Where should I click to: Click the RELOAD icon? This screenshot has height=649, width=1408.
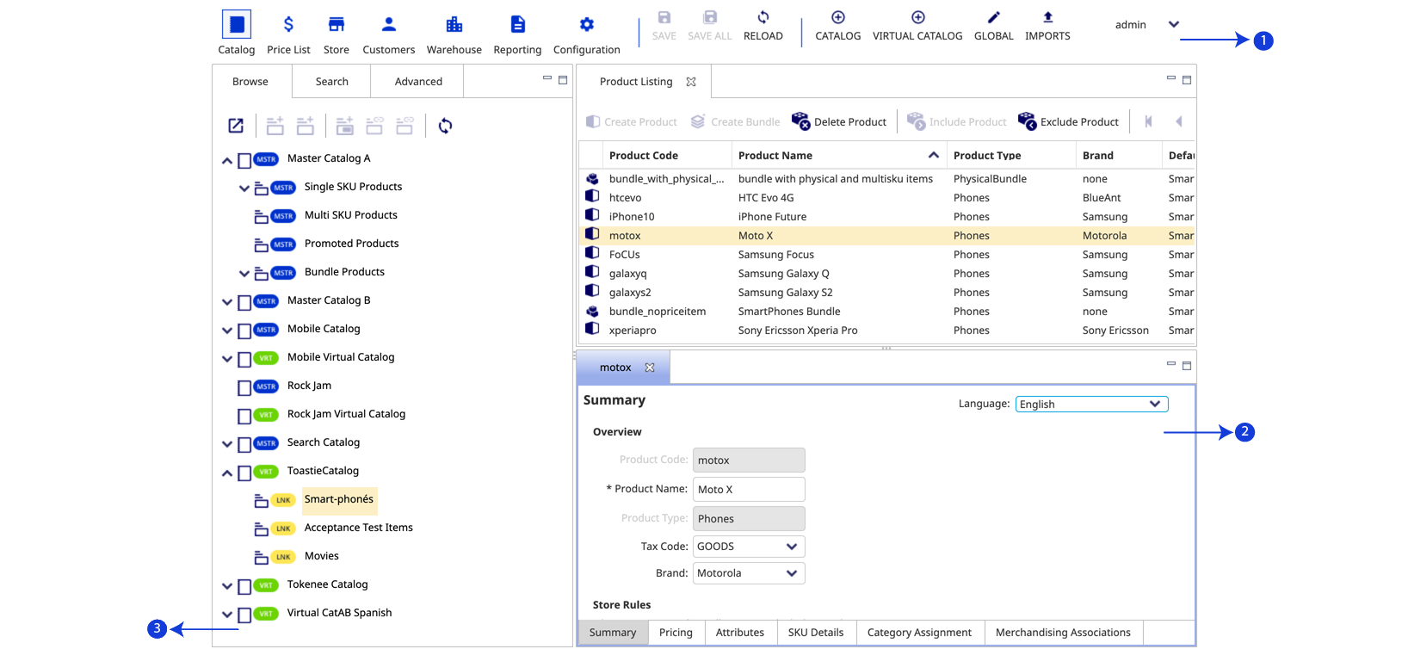(763, 18)
